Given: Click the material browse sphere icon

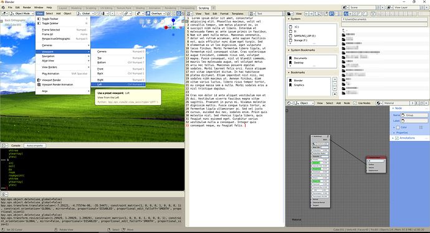Looking at the screenshot, I should (x=380, y=103).
